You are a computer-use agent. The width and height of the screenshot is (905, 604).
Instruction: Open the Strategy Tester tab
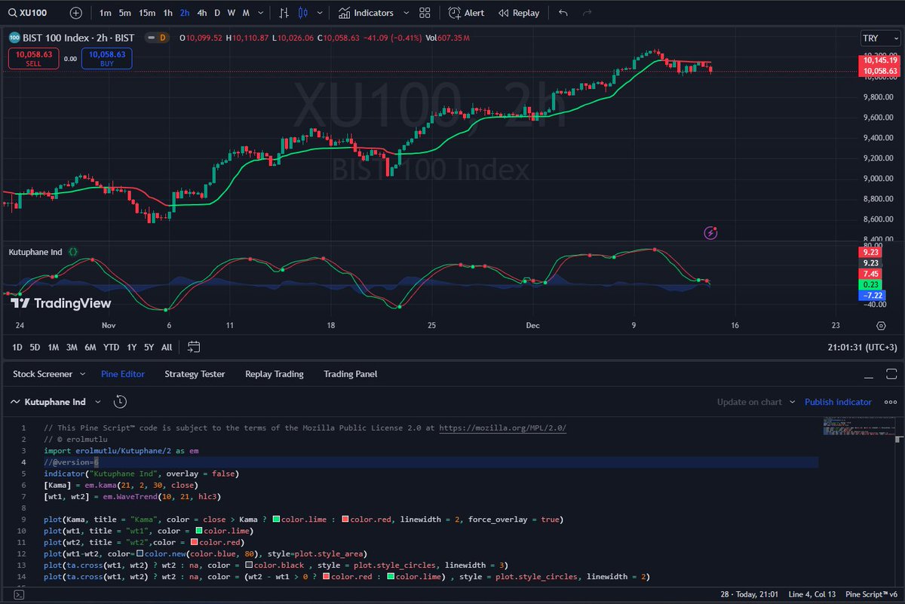point(195,374)
